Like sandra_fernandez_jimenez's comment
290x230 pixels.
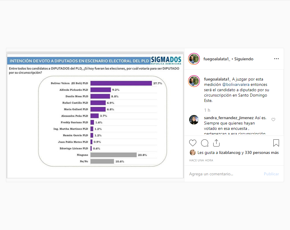273,119
